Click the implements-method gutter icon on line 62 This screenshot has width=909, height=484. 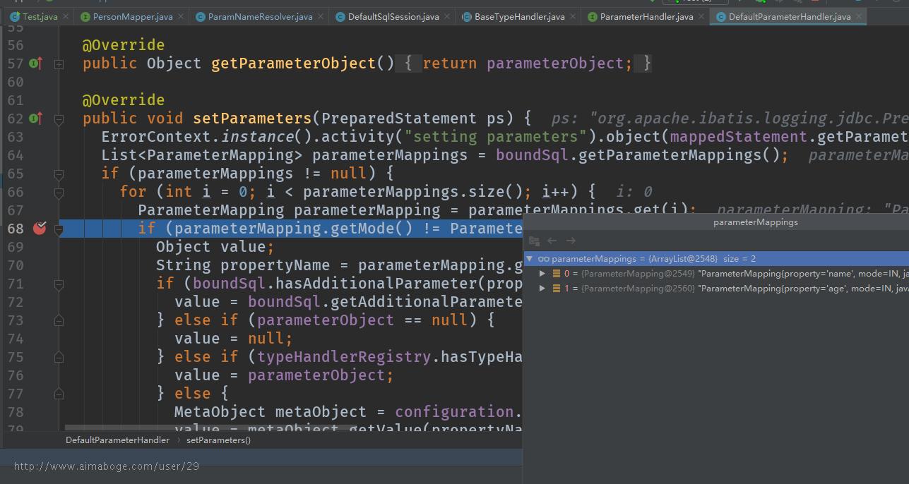[36, 119]
